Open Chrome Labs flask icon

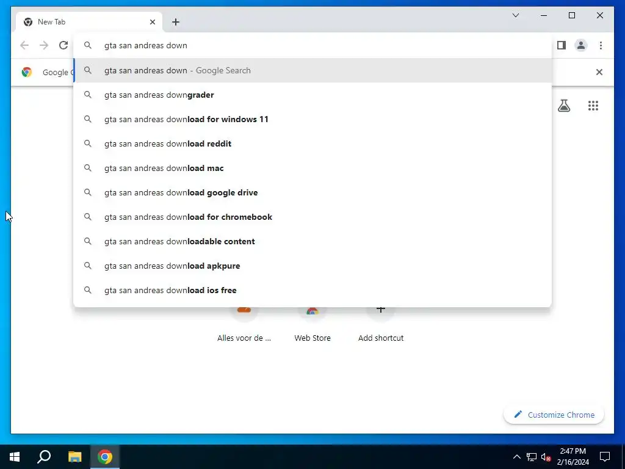[x=563, y=106]
